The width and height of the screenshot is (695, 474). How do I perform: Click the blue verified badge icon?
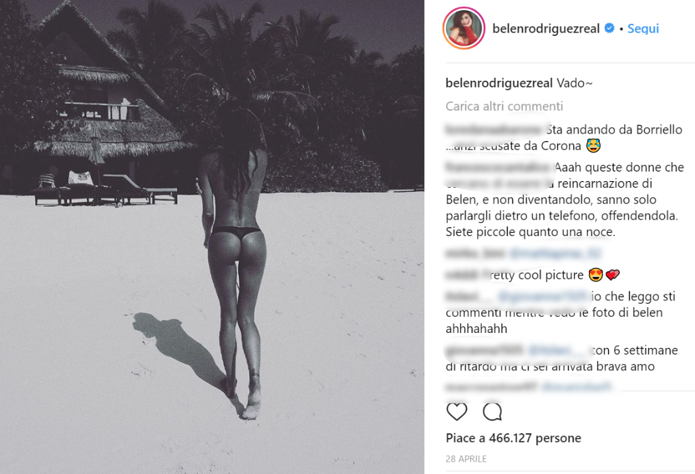609,28
